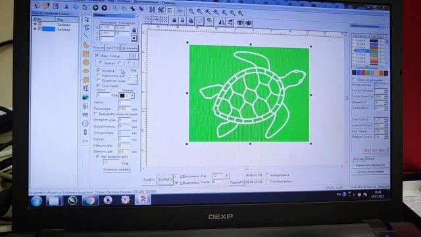Click the first object row 'Заливка' in list

[x=55, y=24]
